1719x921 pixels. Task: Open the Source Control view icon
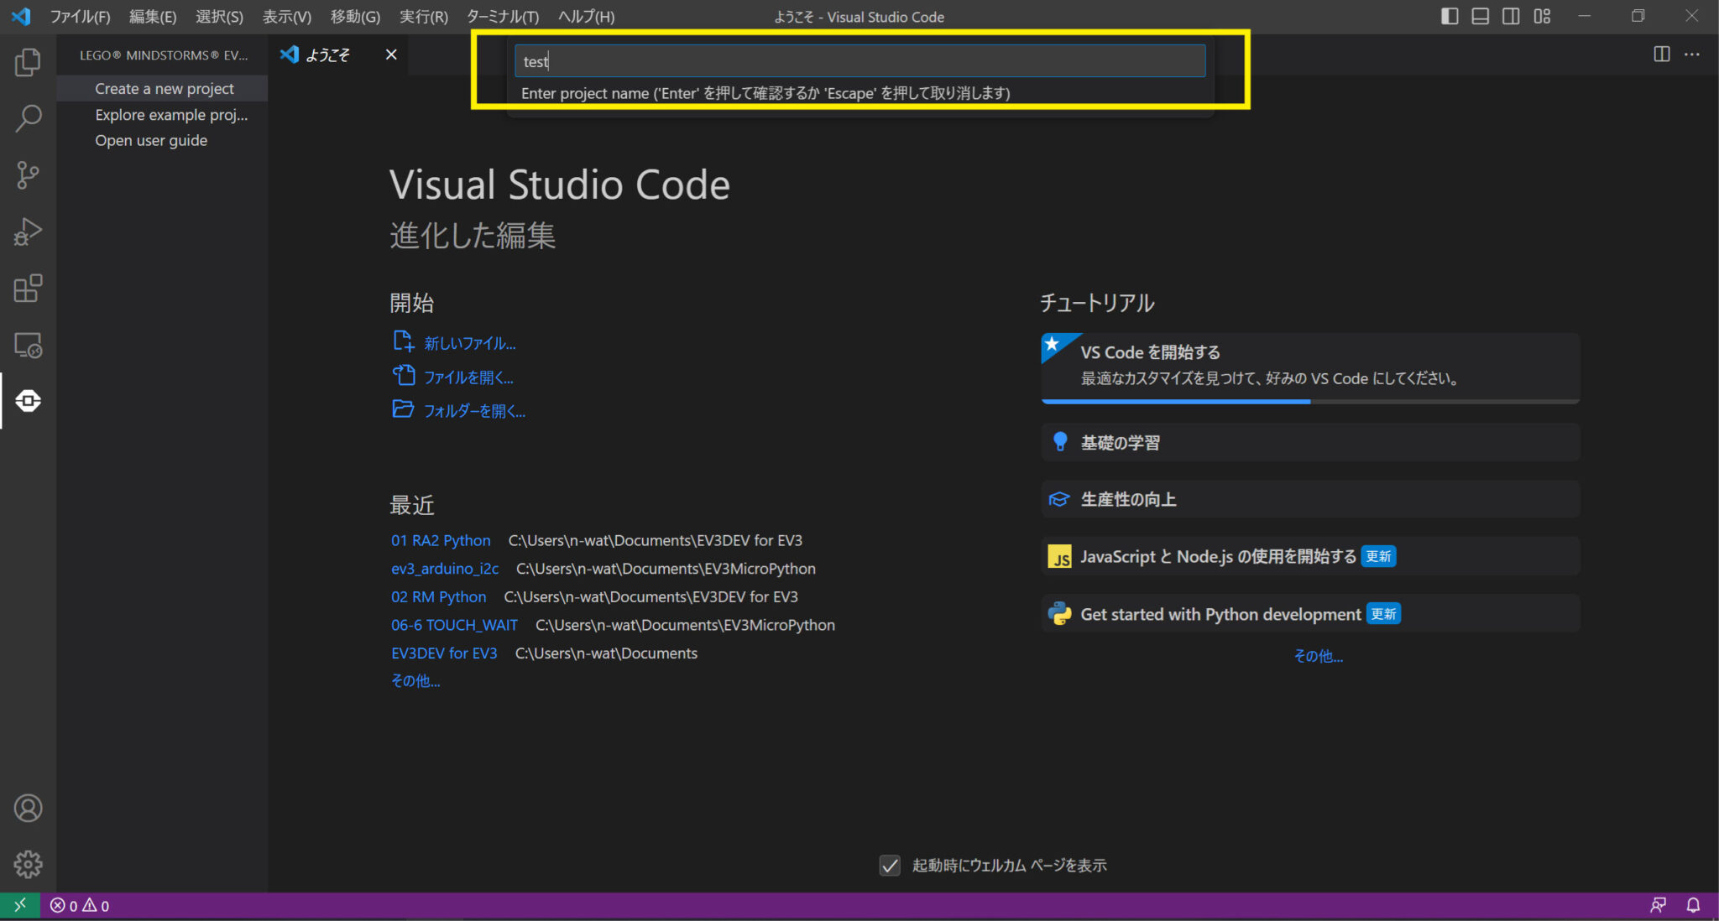(x=28, y=175)
